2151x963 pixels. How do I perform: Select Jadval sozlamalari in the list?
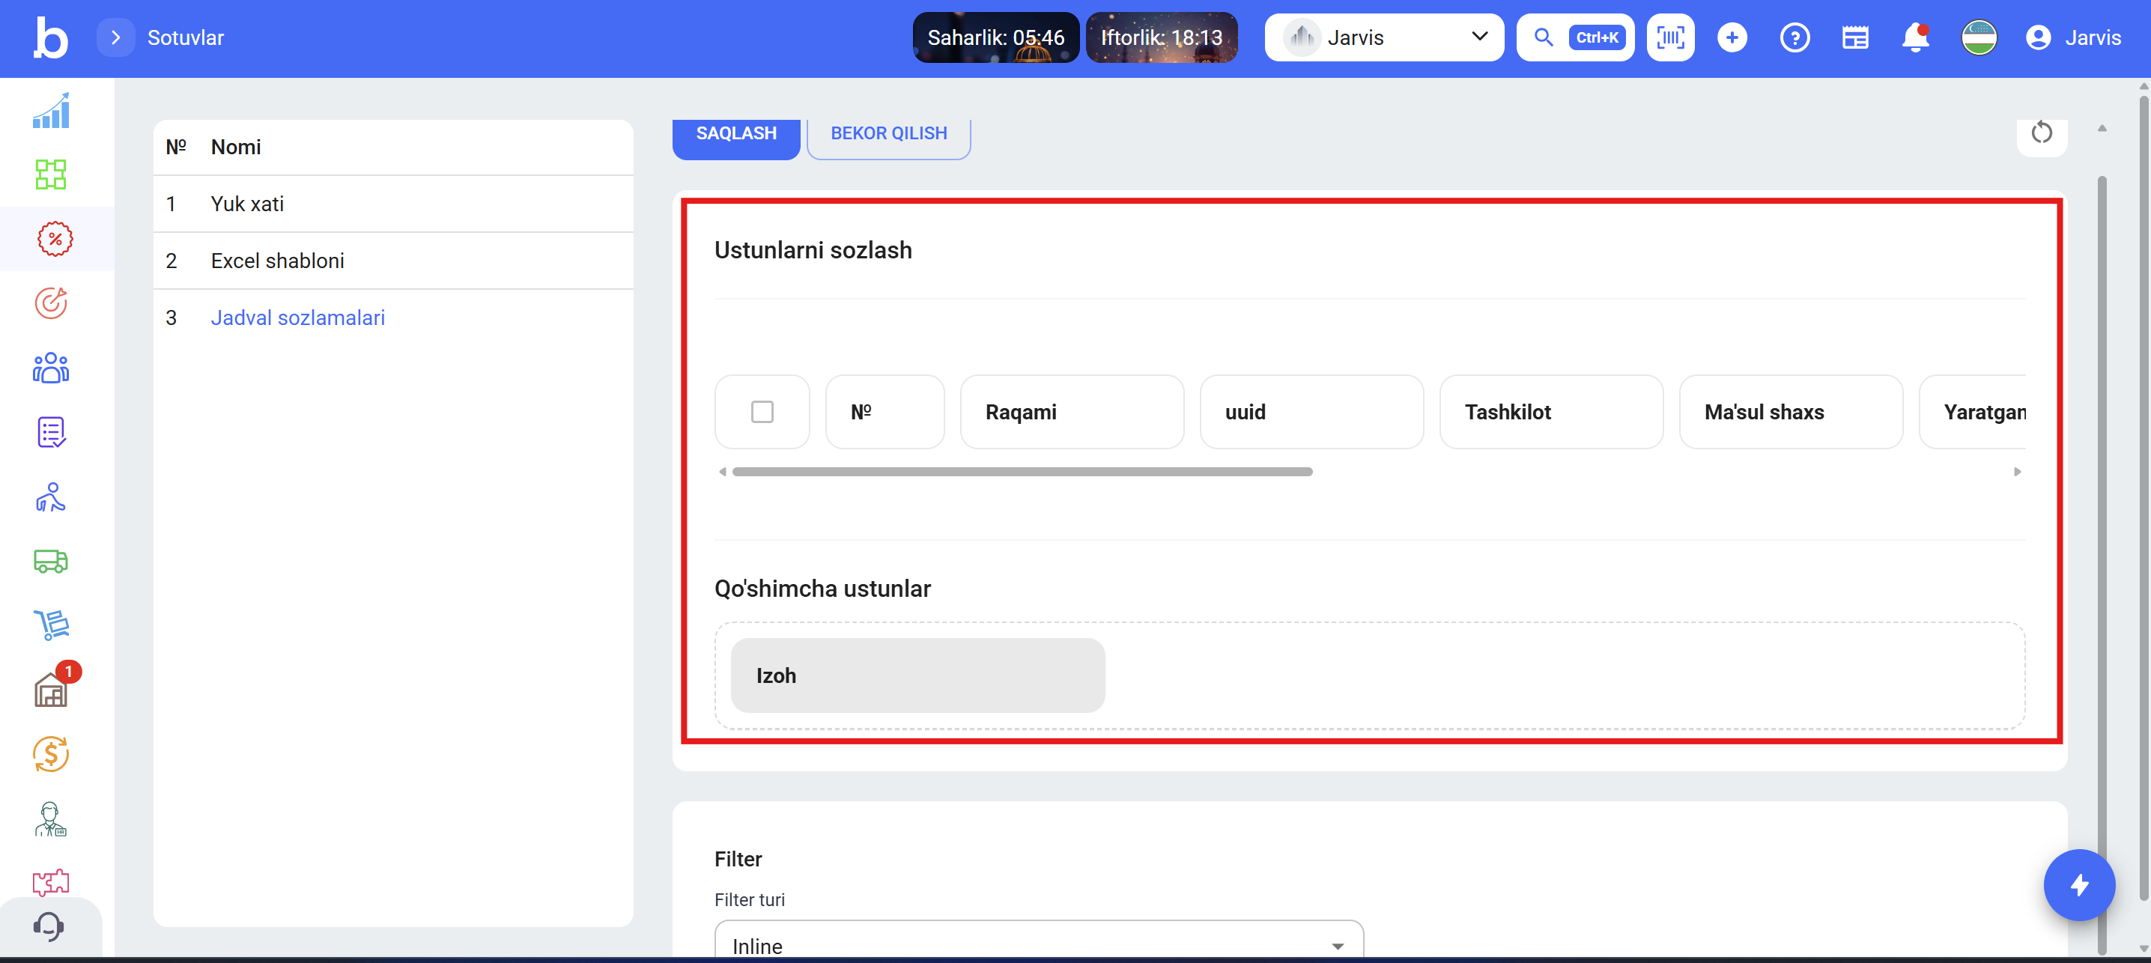[x=297, y=318]
